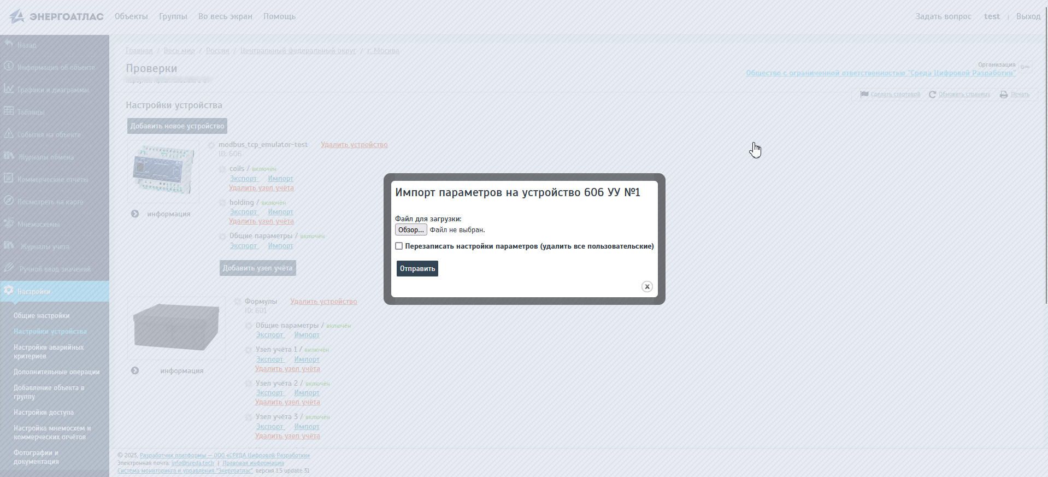Open События на объекте warning icon
The height and width of the screenshot is (477, 1048).
(9, 133)
